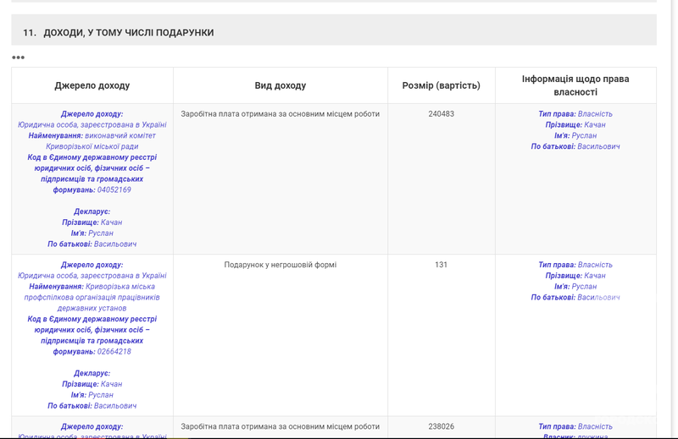Select Подарунок у негрошовій формі cell text
Image resolution: width=678 pixels, height=439 pixels.
[x=280, y=265]
